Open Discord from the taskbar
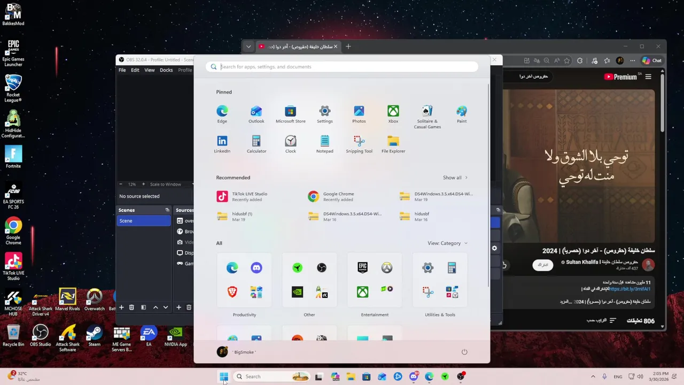 (414, 376)
